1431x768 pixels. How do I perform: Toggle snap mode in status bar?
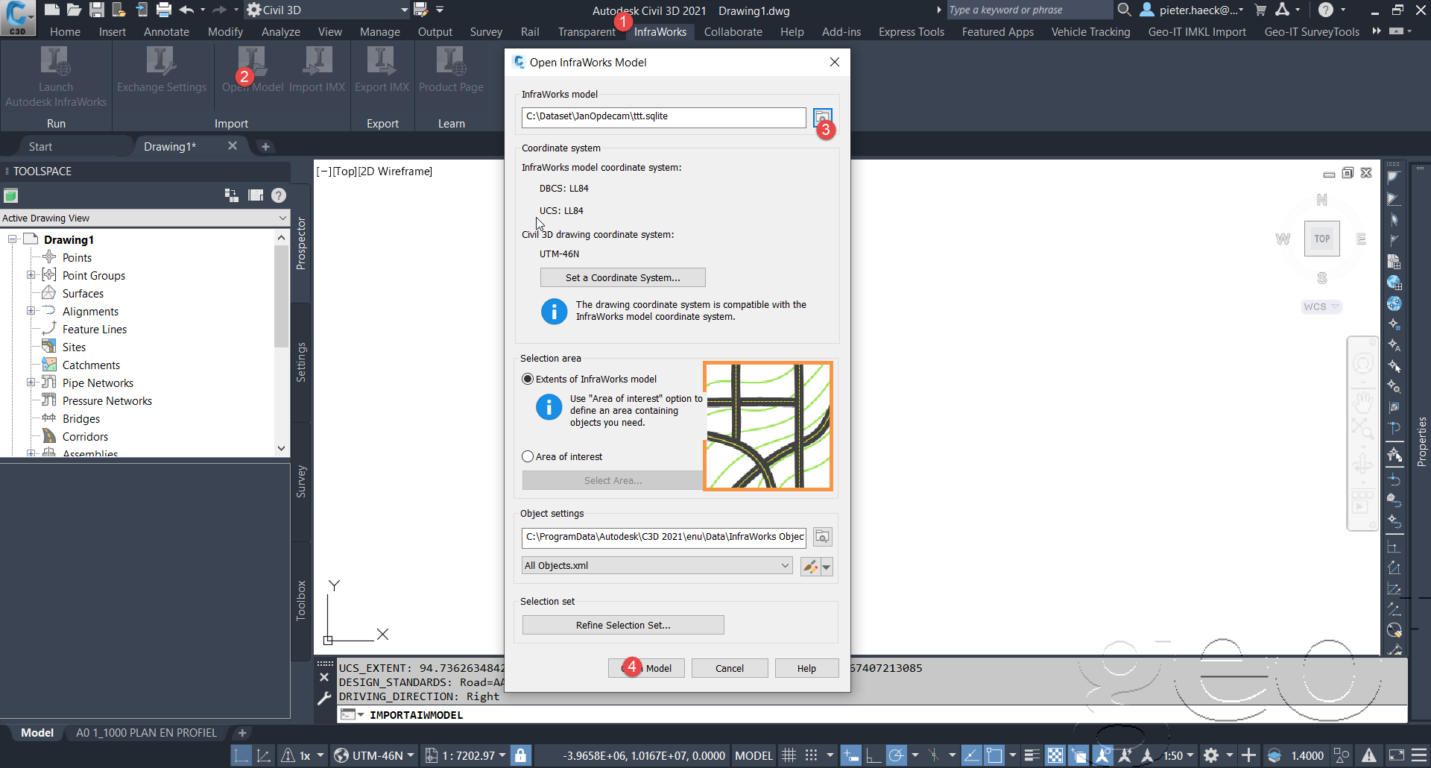click(812, 755)
